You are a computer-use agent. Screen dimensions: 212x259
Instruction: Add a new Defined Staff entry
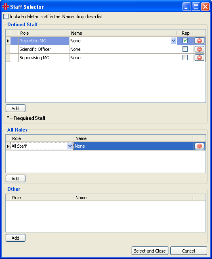(15, 109)
